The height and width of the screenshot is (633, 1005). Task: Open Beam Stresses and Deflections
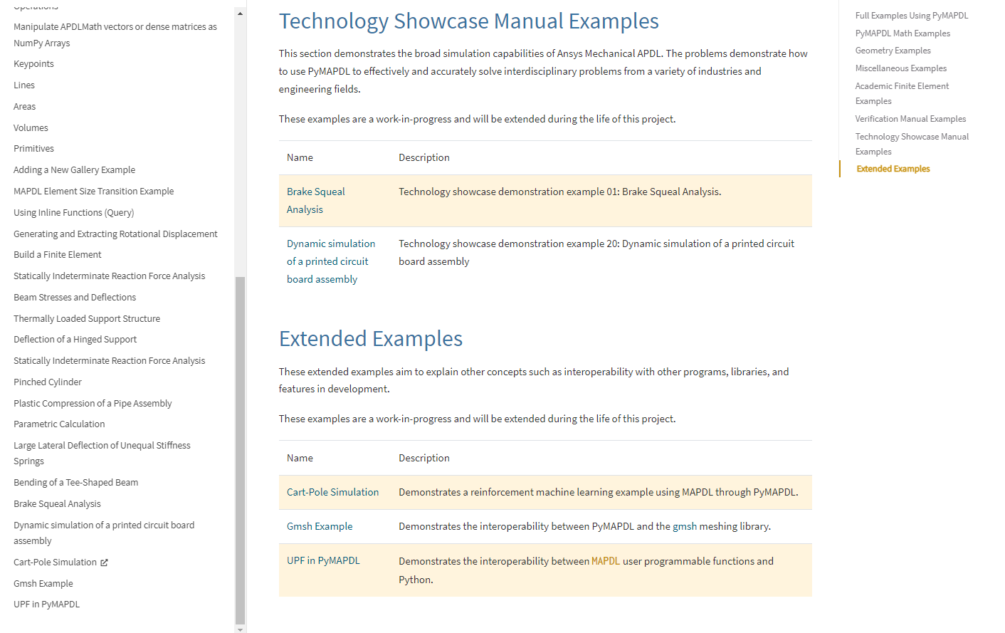click(75, 298)
